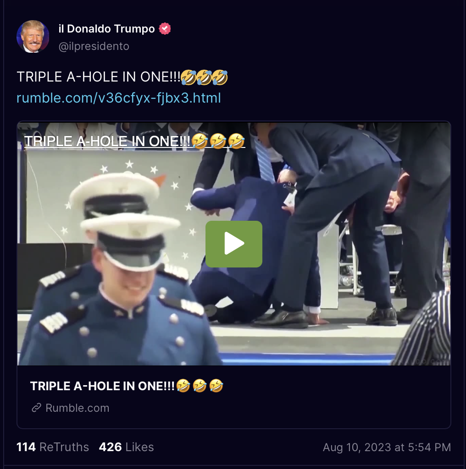
Task: View the 426 Likes list
Action: tap(127, 447)
